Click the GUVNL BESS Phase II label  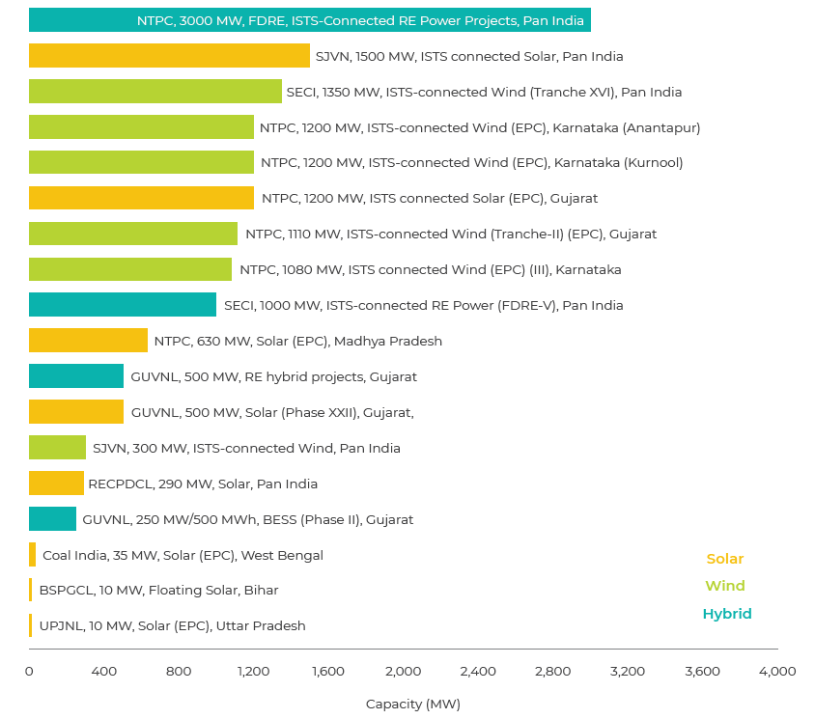pyautogui.click(x=248, y=519)
